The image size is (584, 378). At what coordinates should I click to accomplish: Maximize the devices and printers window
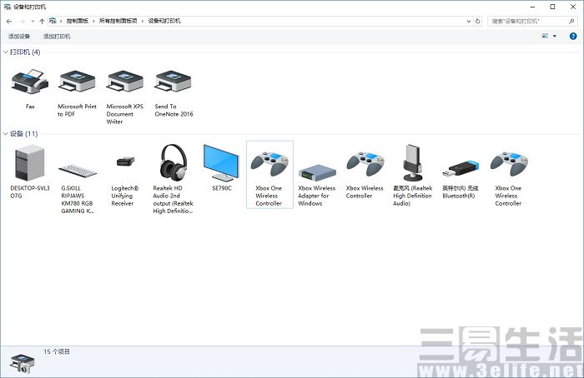tap(552, 7)
